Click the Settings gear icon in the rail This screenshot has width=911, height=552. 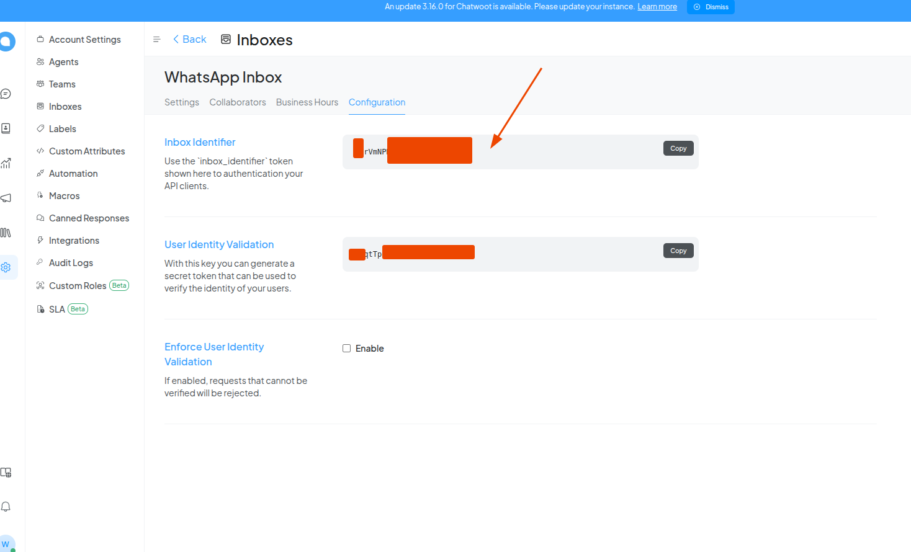6,267
